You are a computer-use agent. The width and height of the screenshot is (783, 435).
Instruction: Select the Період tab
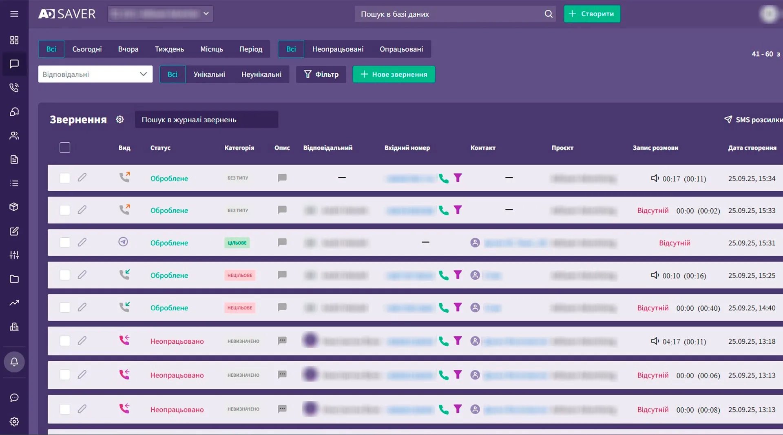click(251, 49)
